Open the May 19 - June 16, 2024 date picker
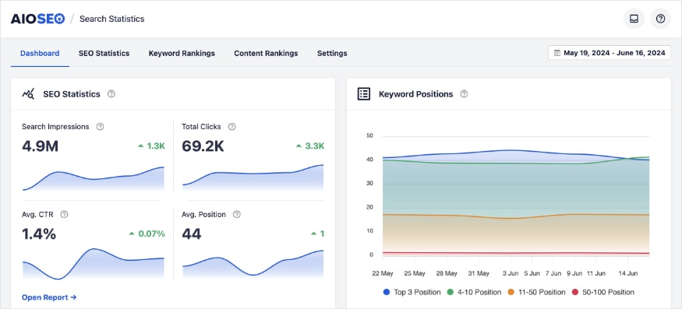Screen dimensions: 682x309 point(610,53)
